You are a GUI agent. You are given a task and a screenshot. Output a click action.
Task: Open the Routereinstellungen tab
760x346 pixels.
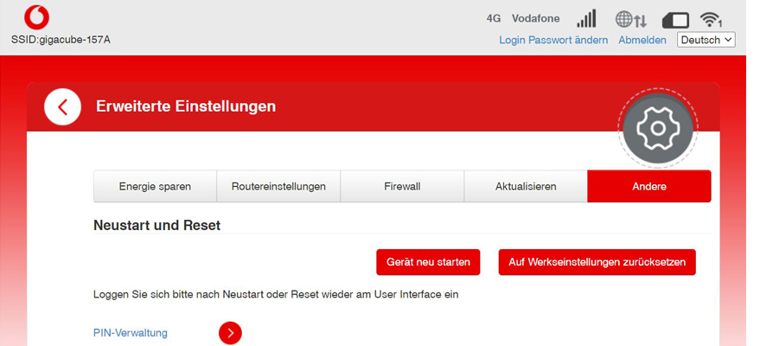click(x=278, y=186)
